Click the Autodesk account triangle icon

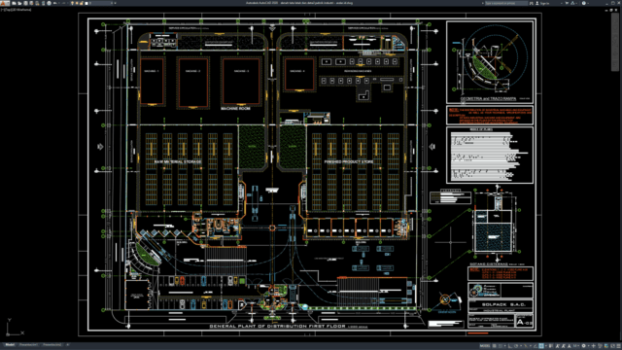pyautogui.click(x=572, y=3)
